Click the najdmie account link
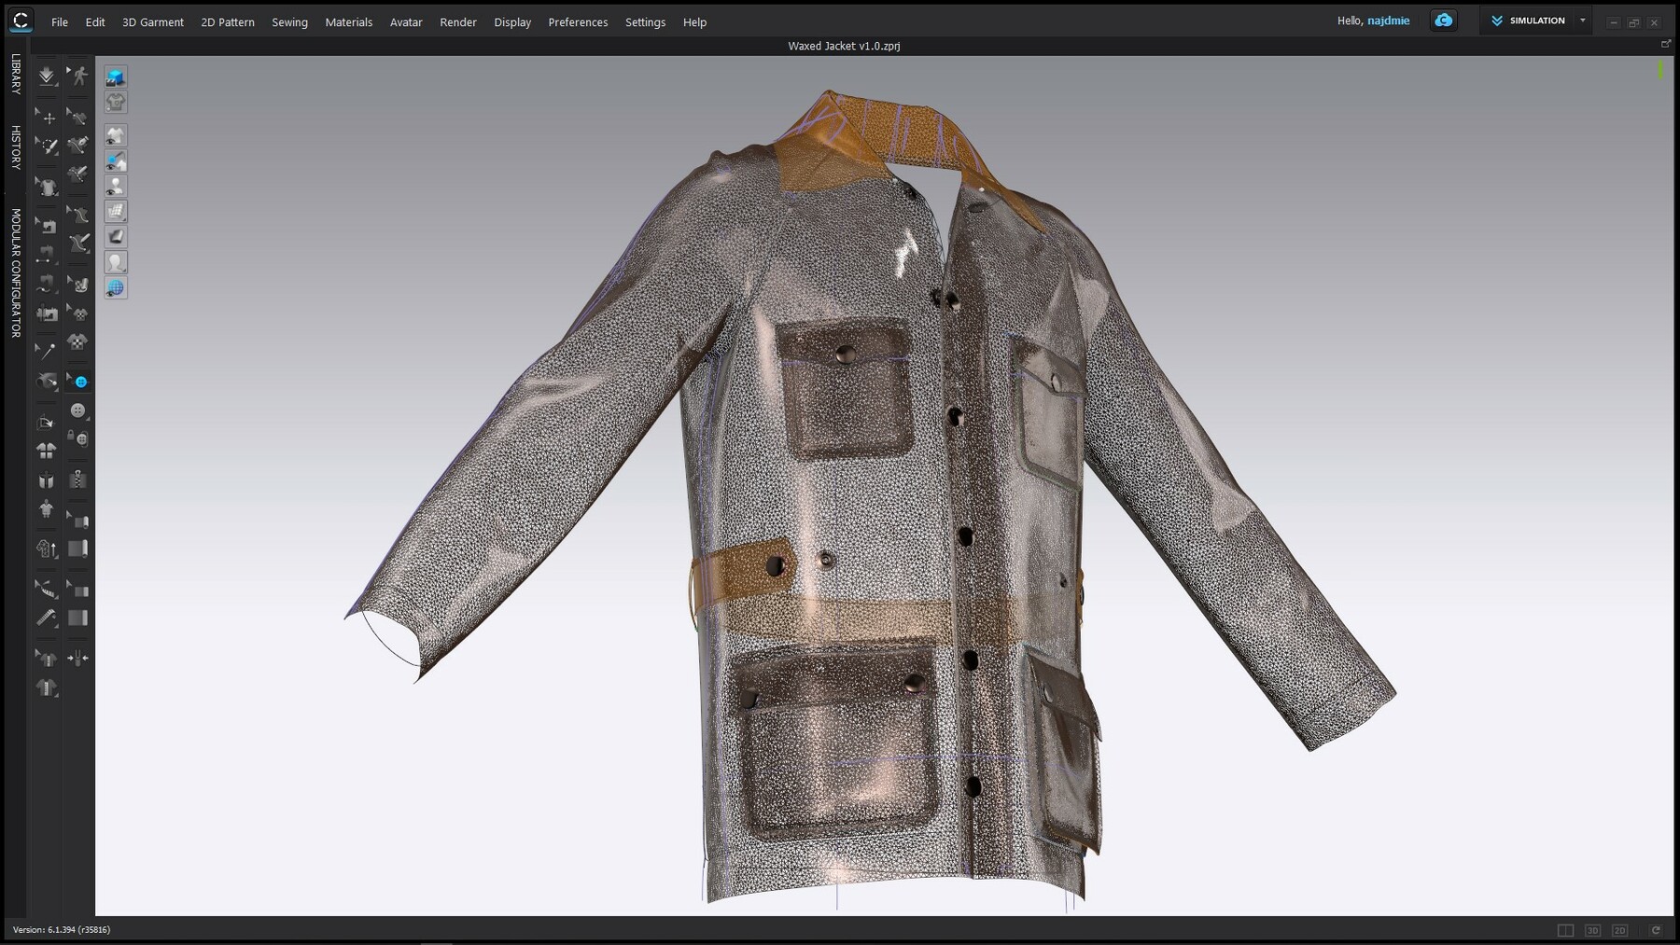Viewport: 1680px width, 945px height. point(1388,20)
